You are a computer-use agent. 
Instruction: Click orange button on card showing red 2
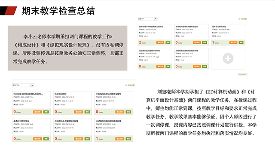160,42
